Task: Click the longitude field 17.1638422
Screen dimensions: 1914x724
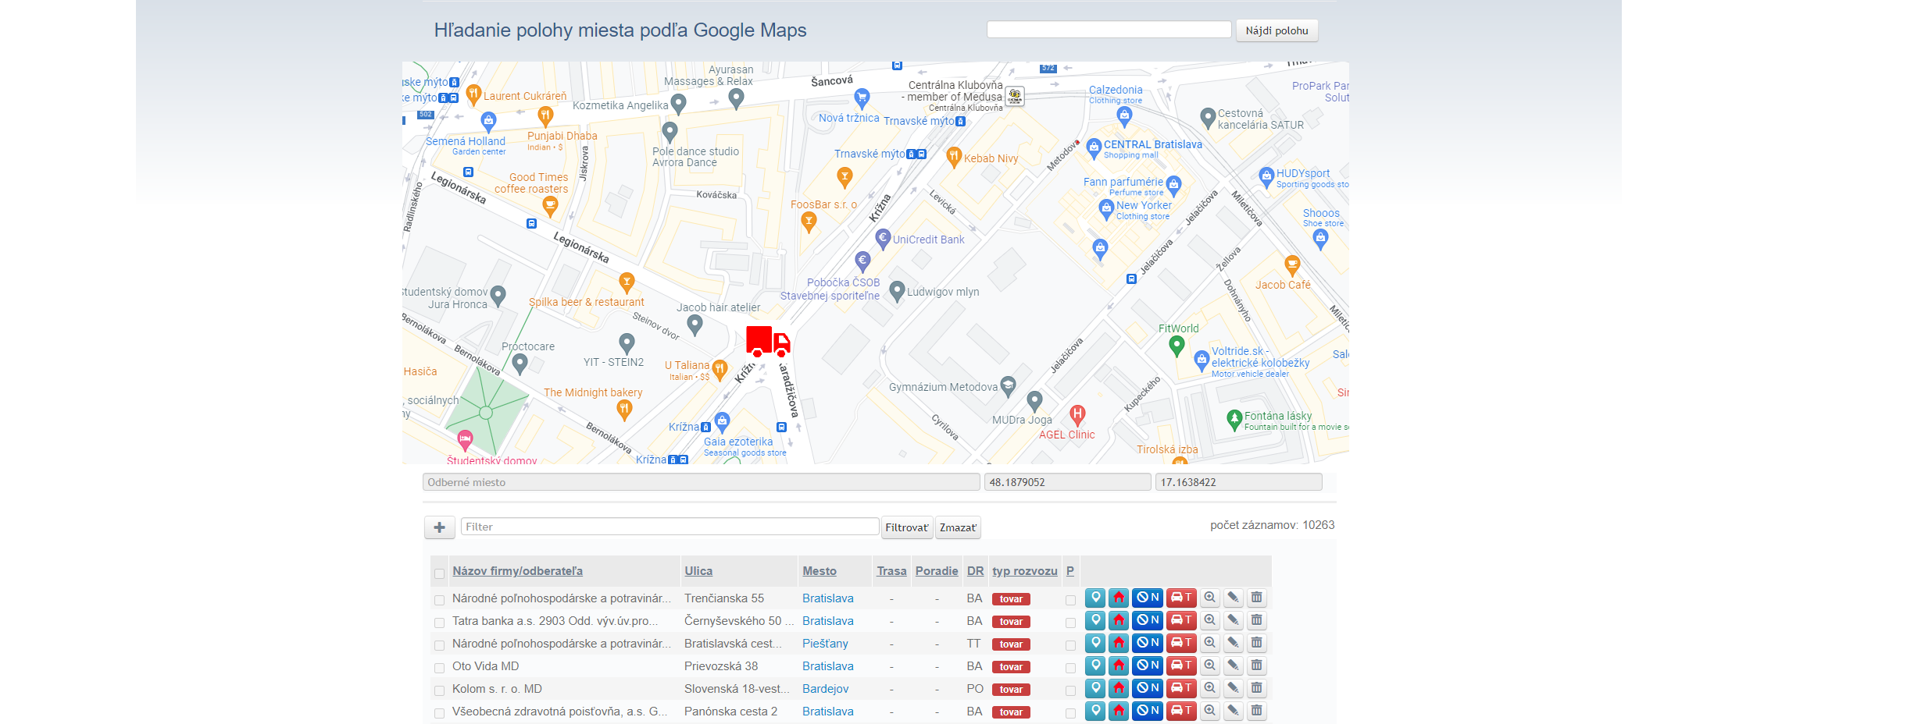Action: [x=1238, y=482]
